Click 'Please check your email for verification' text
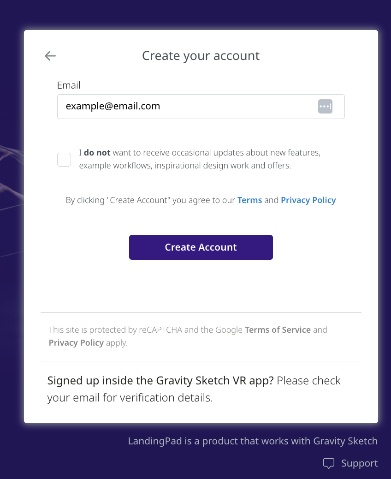 [x=194, y=389]
